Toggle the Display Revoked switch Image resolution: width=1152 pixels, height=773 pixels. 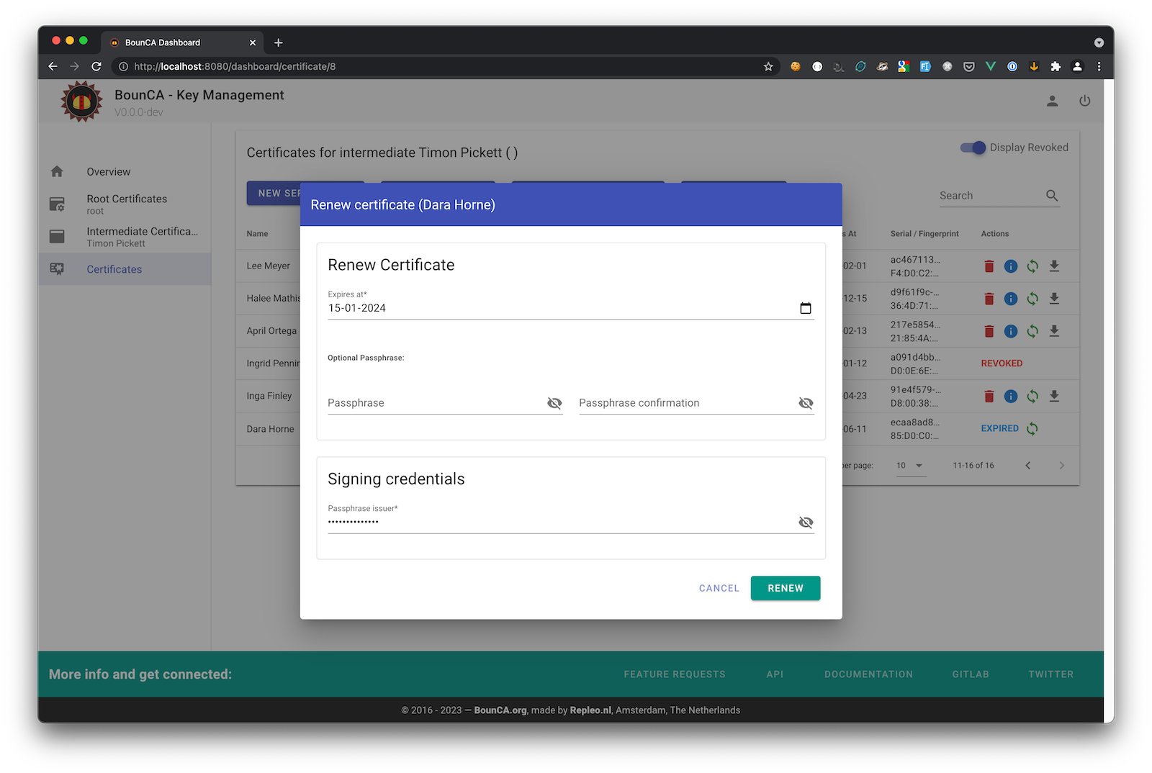973,148
